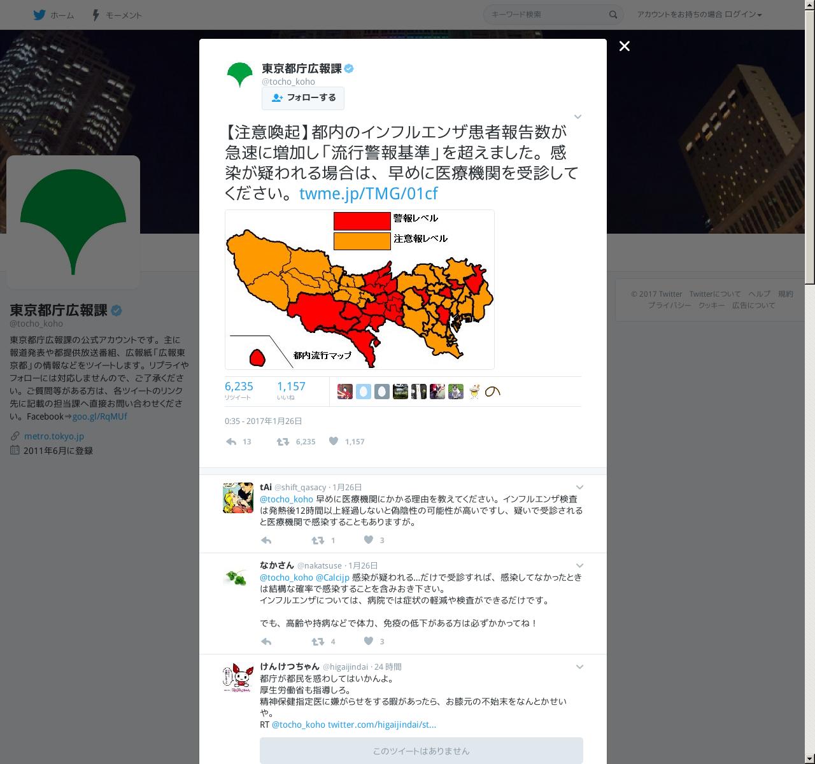The width and height of the screenshot is (815, 764).
Task: Retweet the main tweet showing 6,235
Action: (x=283, y=441)
